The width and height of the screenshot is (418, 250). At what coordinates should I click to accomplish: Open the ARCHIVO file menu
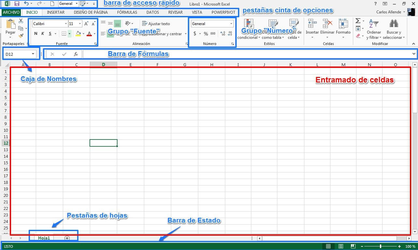click(11, 12)
